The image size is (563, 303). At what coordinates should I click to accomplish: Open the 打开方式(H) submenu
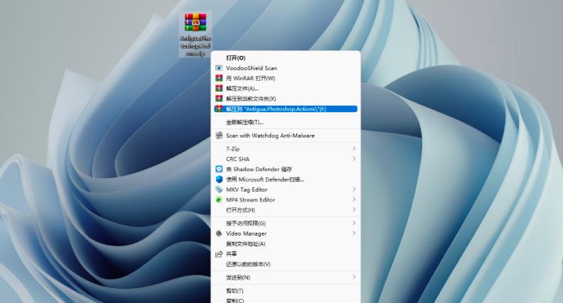coord(286,210)
